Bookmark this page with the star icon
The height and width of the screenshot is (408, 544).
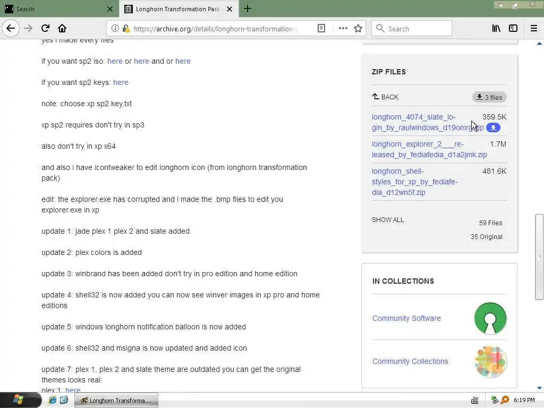tap(358, 29)
